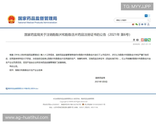Click the National Medical Products Administration subtitle

point(37,22)
